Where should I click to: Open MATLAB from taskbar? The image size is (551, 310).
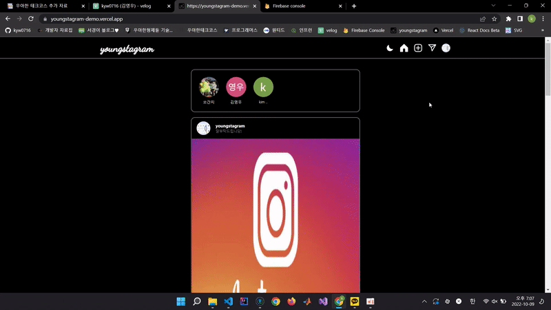pyautogui.click(x=307, y=302)
